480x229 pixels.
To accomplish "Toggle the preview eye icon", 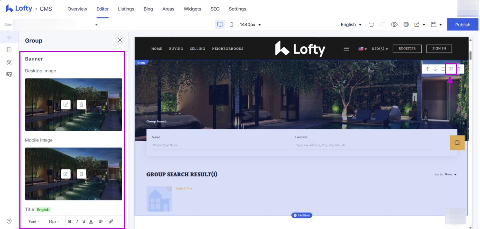I will pyautogui.click(x=394, y=25).
